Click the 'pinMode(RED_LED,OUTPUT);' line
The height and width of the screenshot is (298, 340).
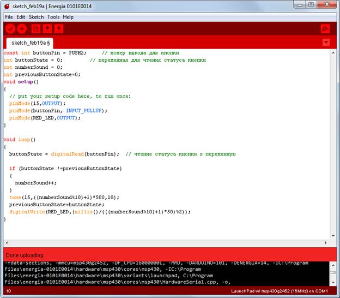point(45,118)
